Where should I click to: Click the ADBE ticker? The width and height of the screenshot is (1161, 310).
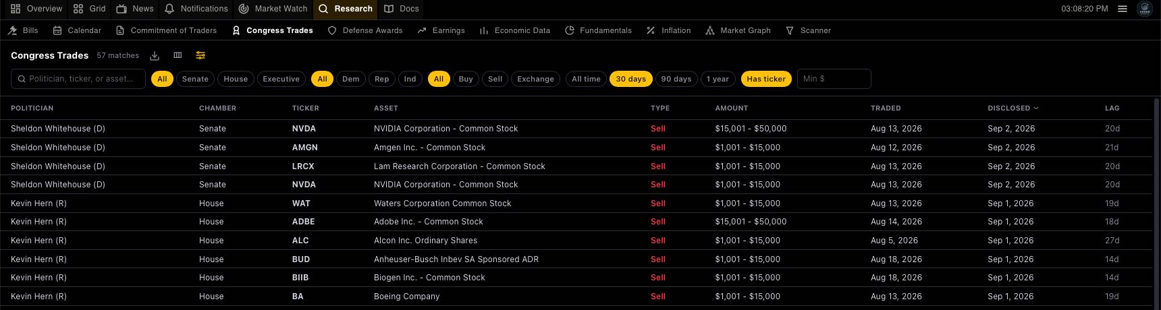click(304, 222)
